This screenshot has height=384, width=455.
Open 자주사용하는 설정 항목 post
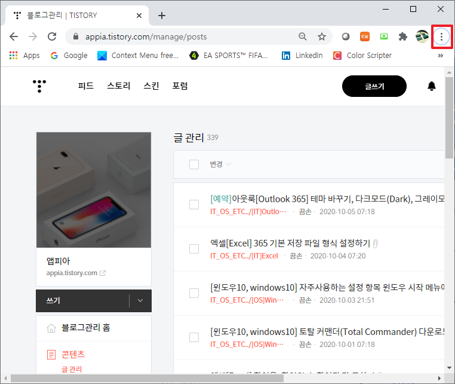click(327, 288)
